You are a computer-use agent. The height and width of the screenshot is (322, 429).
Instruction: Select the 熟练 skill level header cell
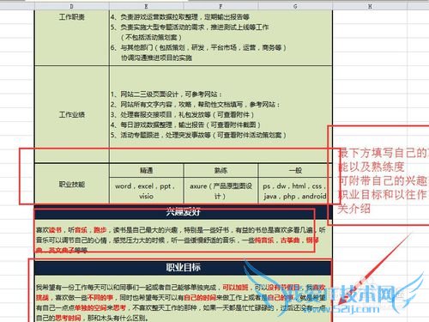coord(221,171)
